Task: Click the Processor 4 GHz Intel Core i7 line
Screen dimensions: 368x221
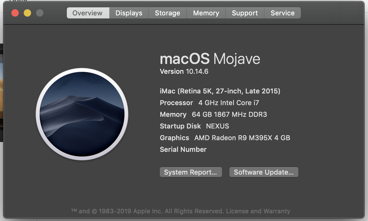Action: coord(209,103)
